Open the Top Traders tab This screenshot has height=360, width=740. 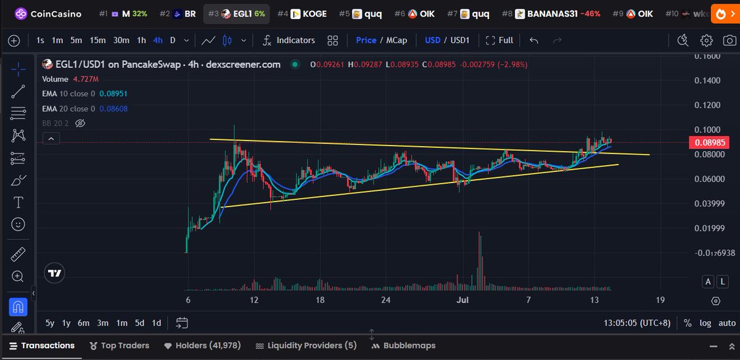120,346
